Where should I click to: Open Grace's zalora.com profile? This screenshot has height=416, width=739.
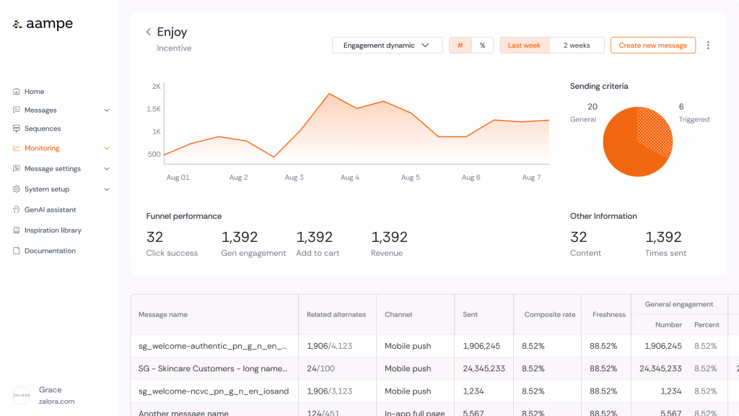tap(56, 395)
